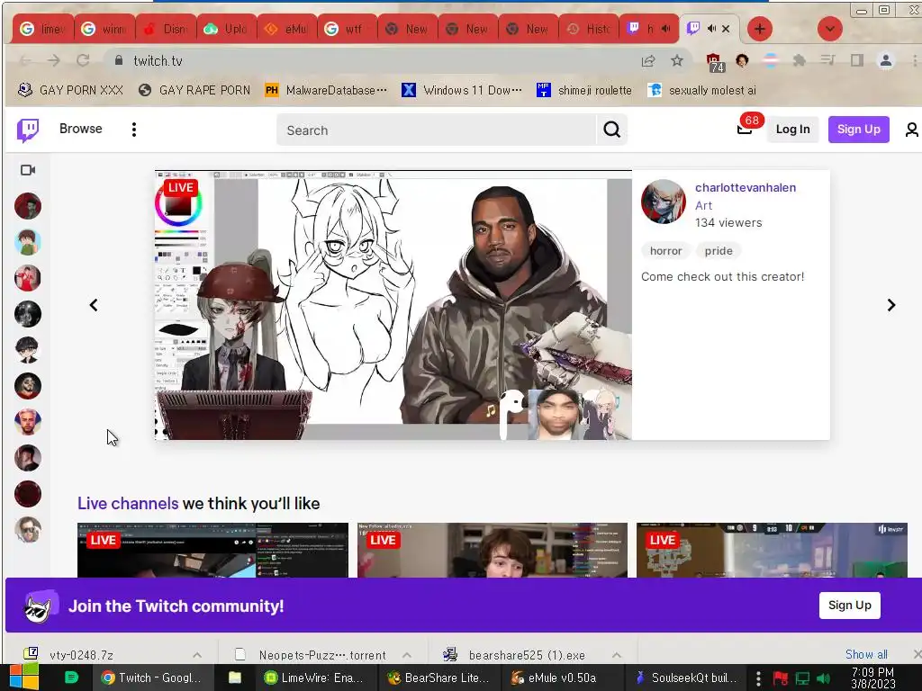Open the media controls toolbar icon
The height and width of the screenshot is (691, 922).
(x=828, y=60)
